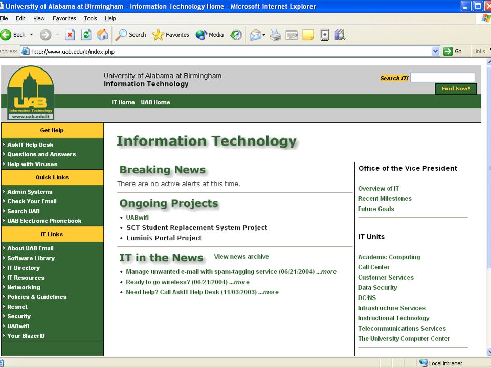Open the File menu
Image resolution: width=491 pixels, height=368 pixels.
coord(4,18)
